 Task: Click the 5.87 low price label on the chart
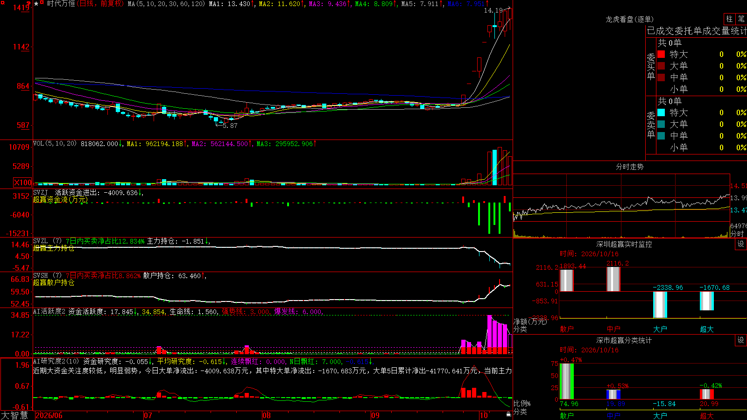(x=230, y=126)
